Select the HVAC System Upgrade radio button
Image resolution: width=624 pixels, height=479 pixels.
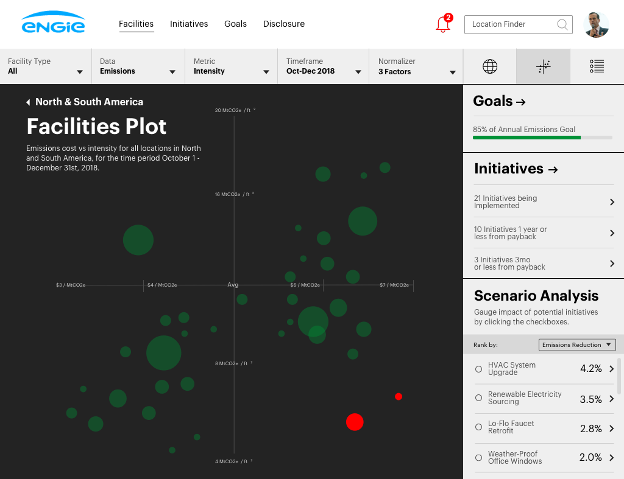pyautogui.click(x=479, y=369)
